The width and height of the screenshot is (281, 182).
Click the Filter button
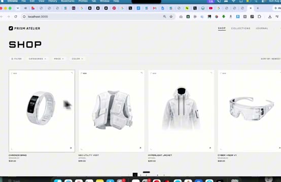click(x=16, y=59)
